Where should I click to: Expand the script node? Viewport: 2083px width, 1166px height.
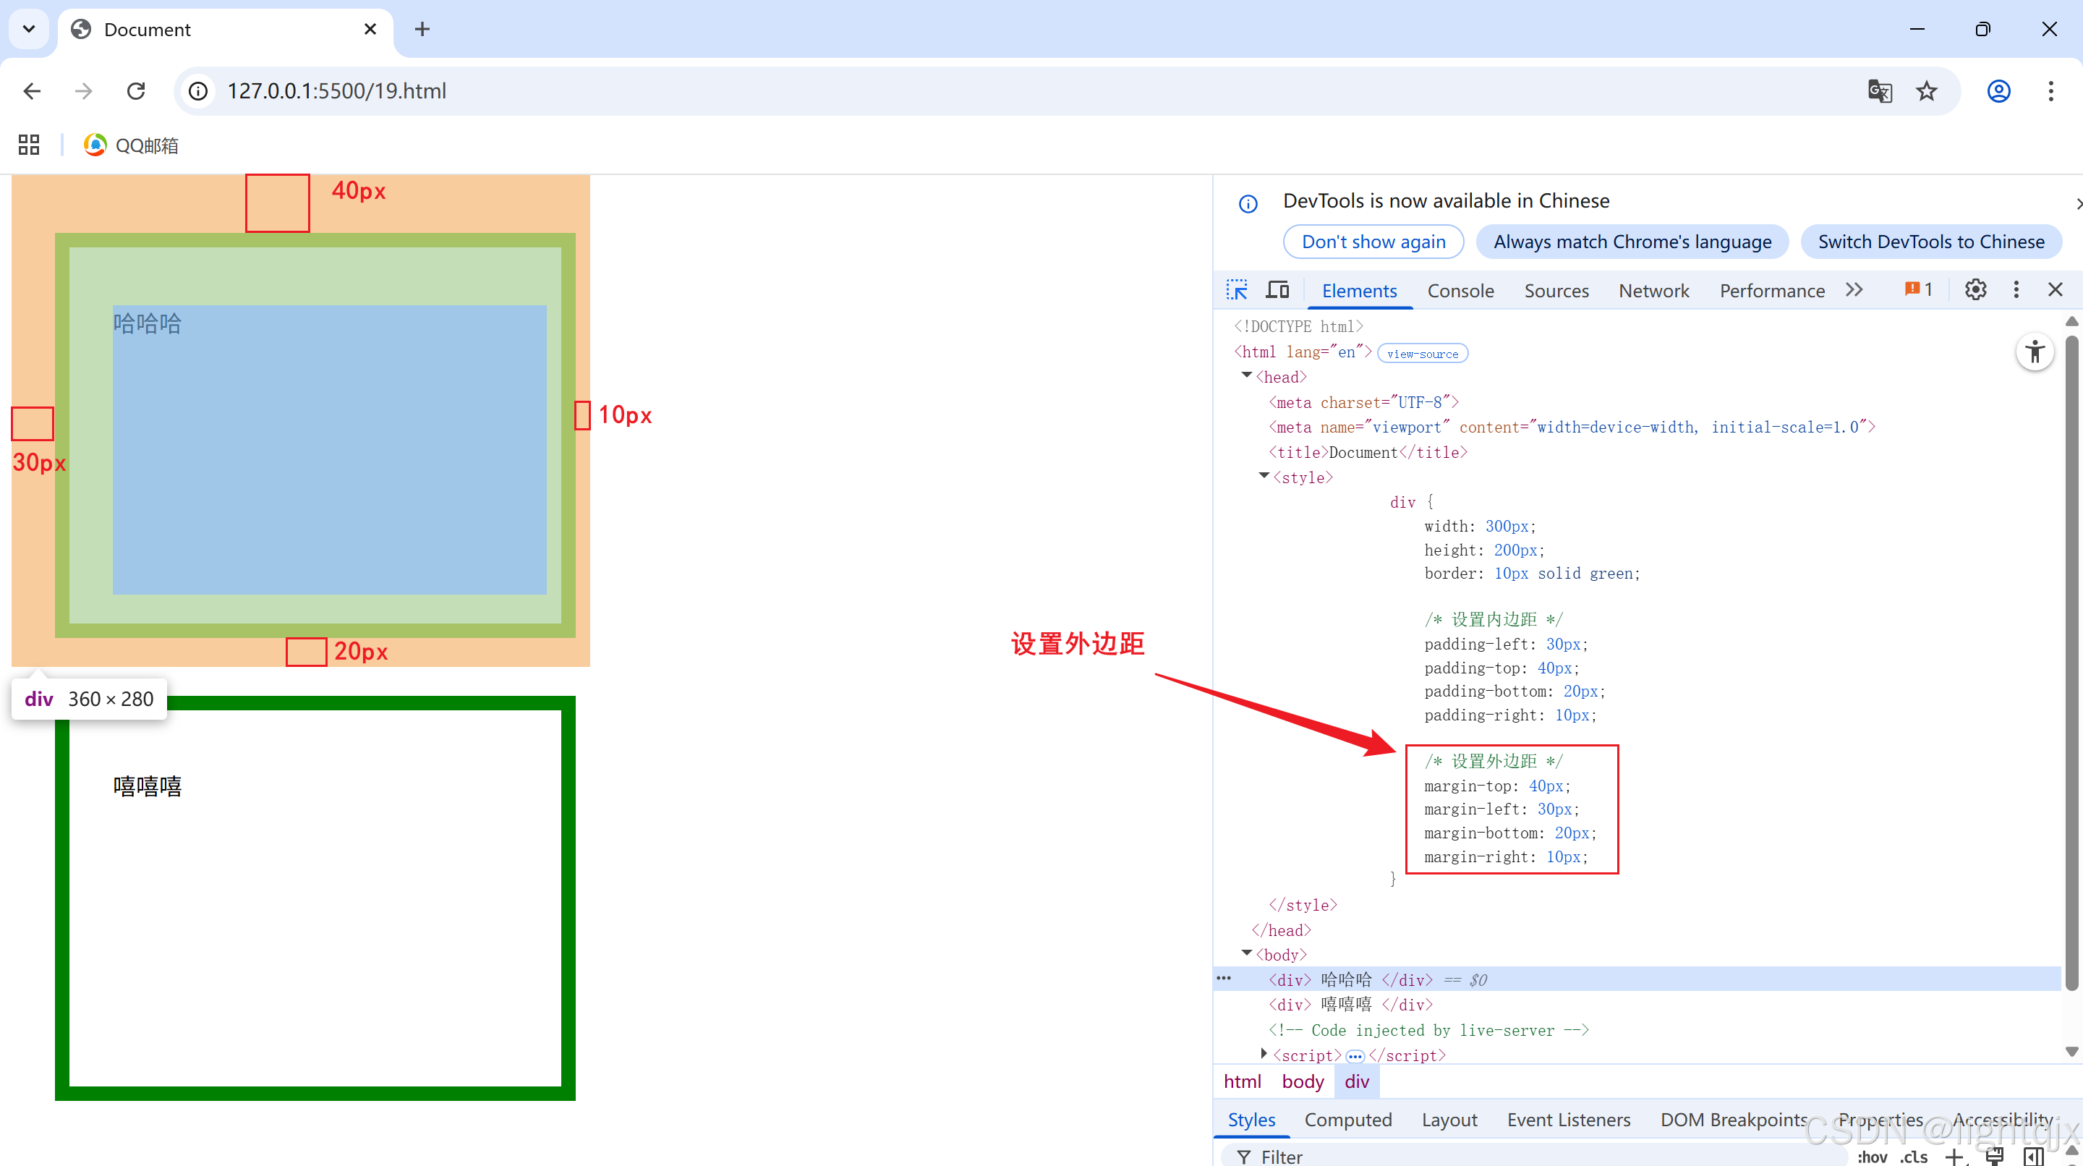click(1264, 1054)
